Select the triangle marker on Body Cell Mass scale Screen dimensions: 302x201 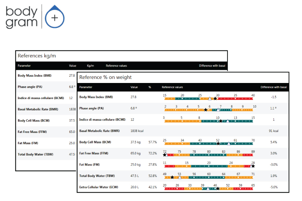pos(229,143)
